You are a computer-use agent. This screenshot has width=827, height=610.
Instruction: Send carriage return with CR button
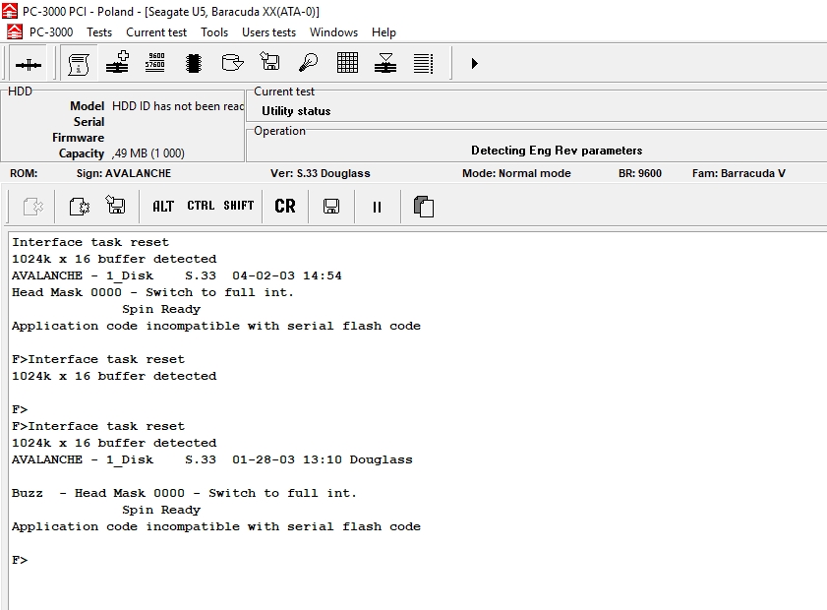coord(285,207)
